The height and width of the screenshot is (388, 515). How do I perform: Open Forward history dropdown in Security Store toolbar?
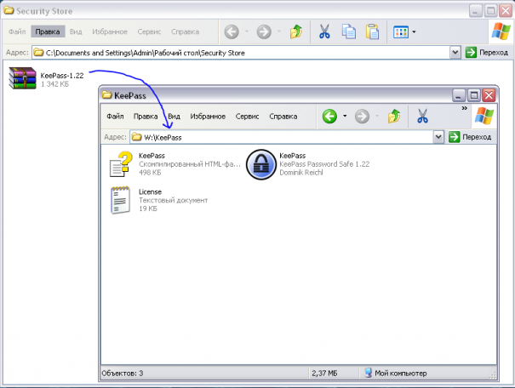coord(279,31)
